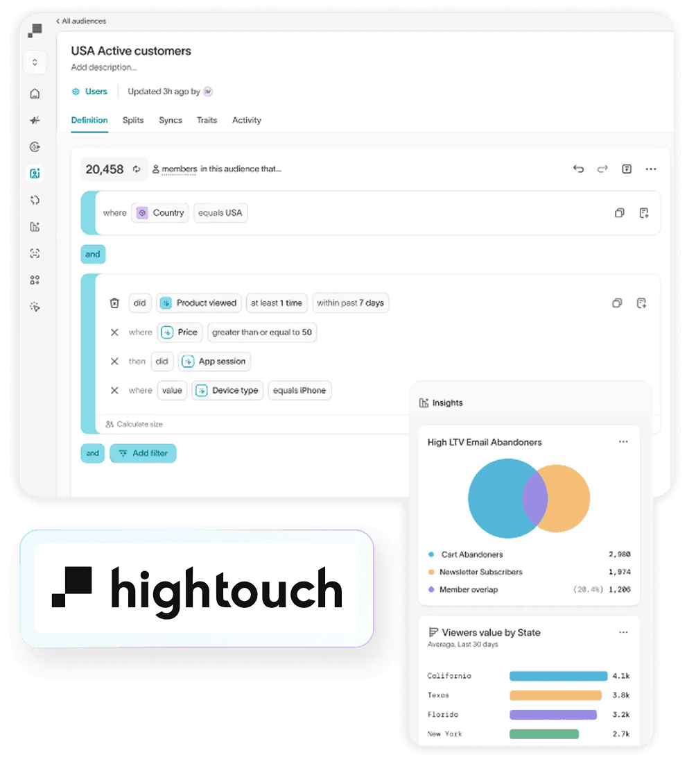Viewport: 687px width, 762px height.
Task: Switch to the Traits tab
Action: pos(207,120)
